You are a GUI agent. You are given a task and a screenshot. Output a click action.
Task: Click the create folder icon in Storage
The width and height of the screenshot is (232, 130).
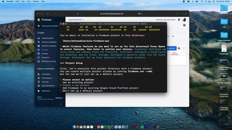pos(179,48)
